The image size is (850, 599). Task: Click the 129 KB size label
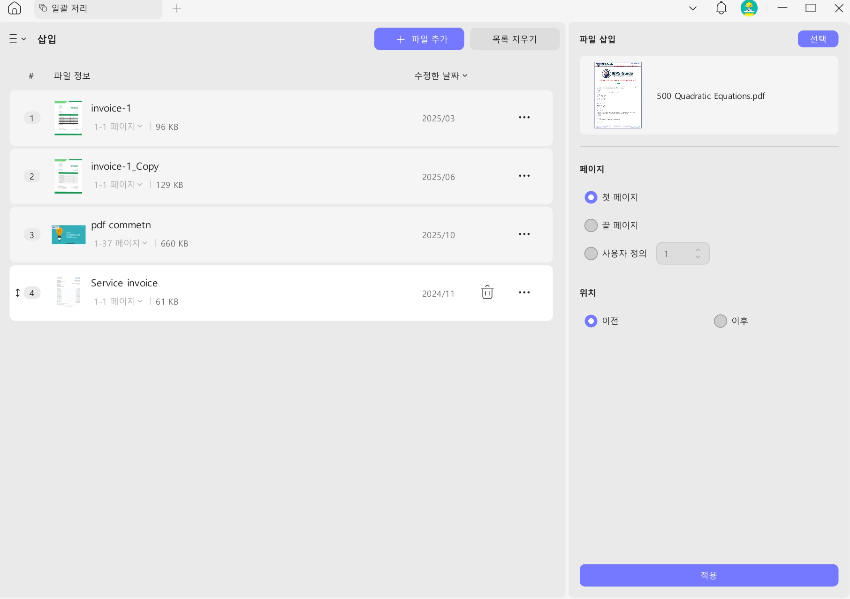click(169, 185)
